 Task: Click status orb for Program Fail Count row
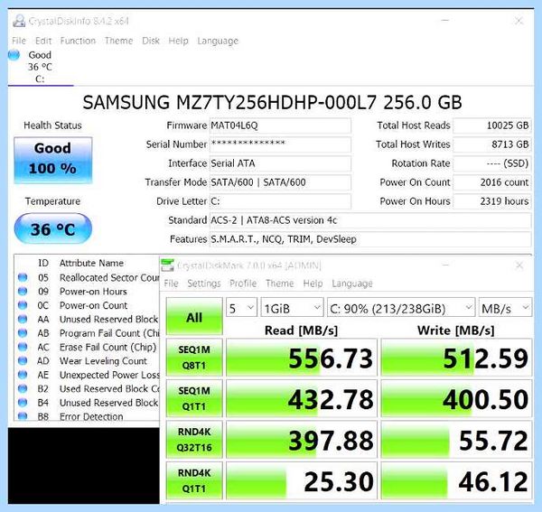[23, 333]
